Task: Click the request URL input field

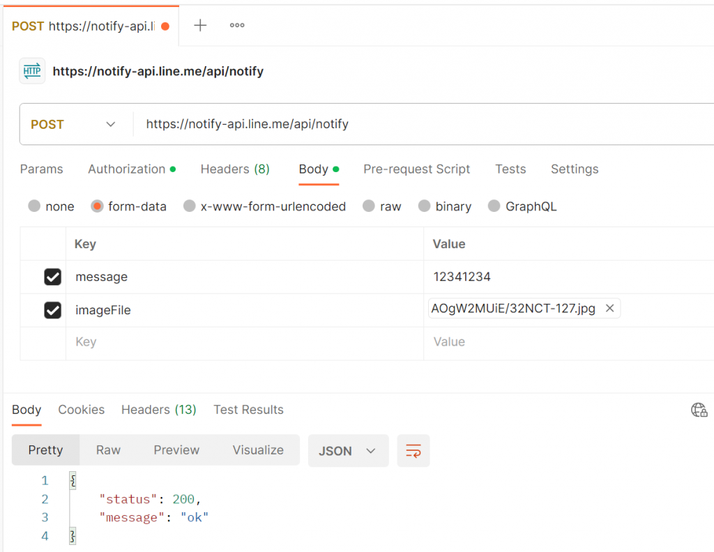Action: point(418,125)
